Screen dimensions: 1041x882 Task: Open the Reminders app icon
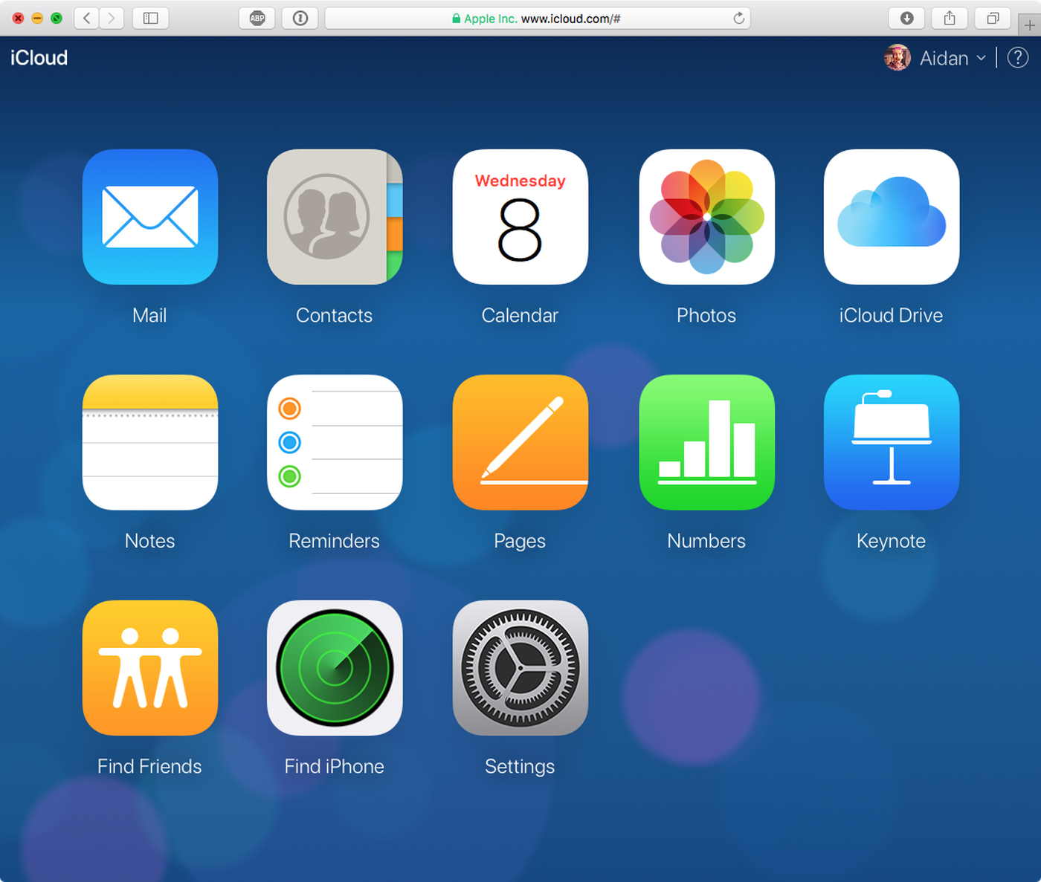pyautogui.click(x=335, y=442)
